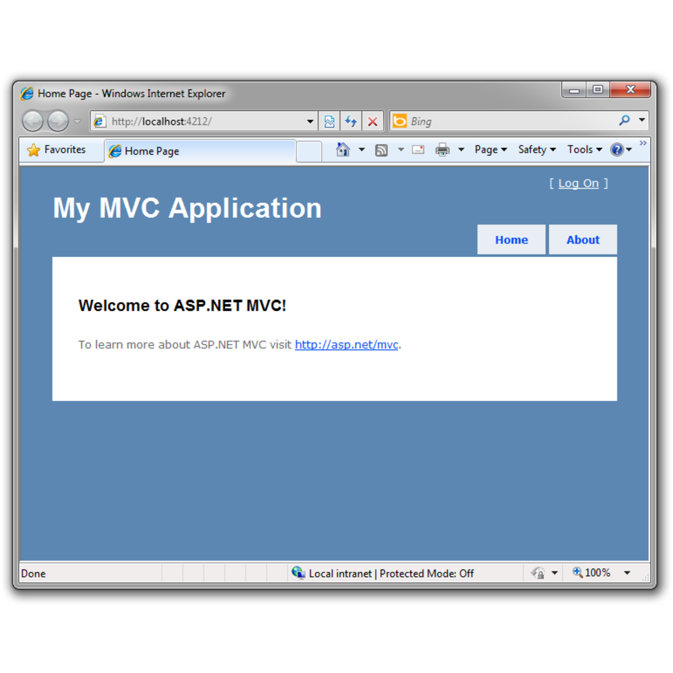The width and height of the screenshot is (673, 673).
Task: Click the Print printer icon
Action: 442,150
